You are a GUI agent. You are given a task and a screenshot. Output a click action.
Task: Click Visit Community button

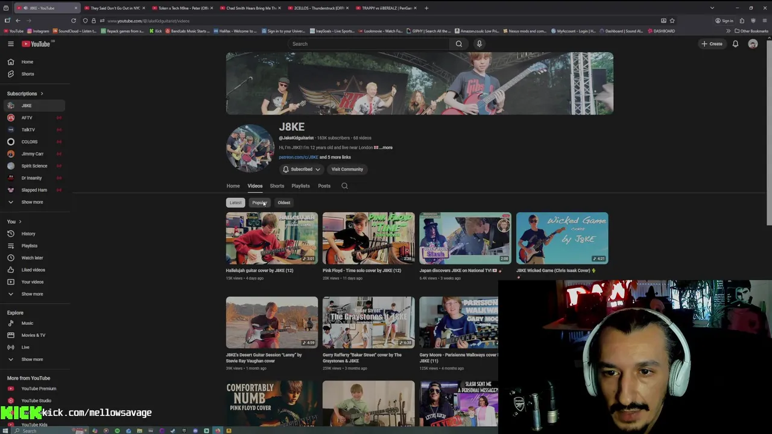pyautogui.click(x=347, y=169)
